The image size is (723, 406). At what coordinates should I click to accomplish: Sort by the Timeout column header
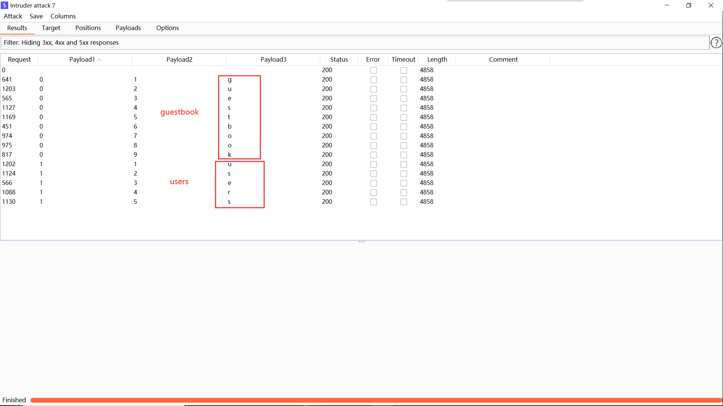click(x=403, y=59)
